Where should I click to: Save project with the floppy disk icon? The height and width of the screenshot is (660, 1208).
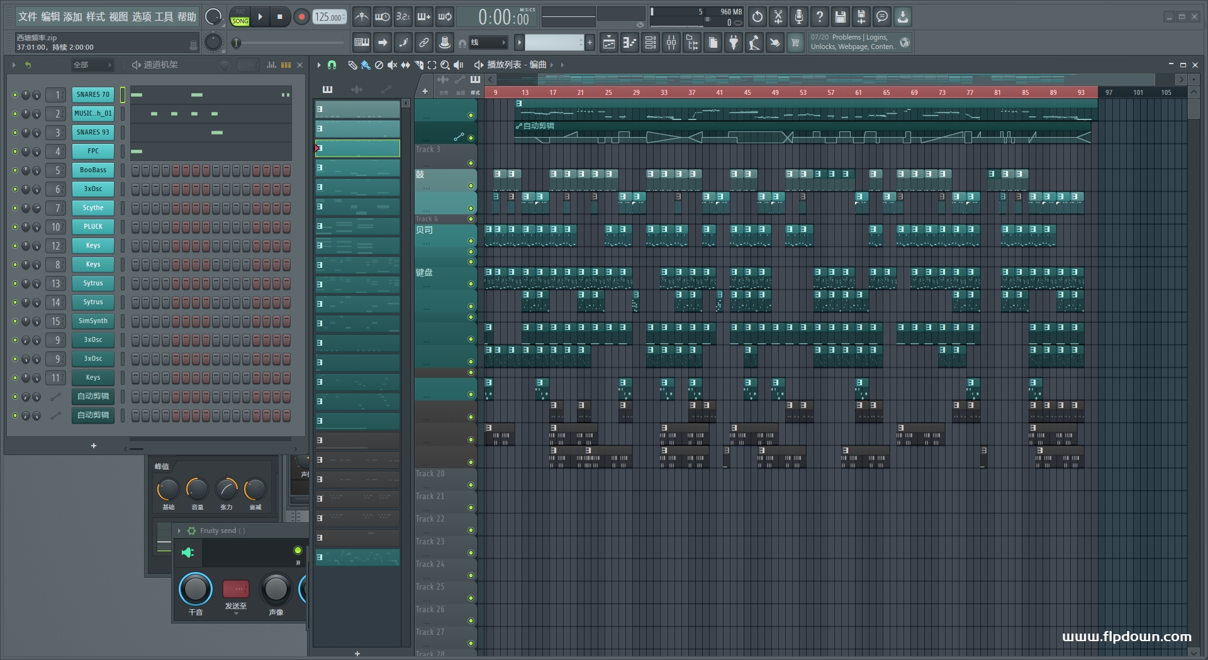click(x=841, y=17)
